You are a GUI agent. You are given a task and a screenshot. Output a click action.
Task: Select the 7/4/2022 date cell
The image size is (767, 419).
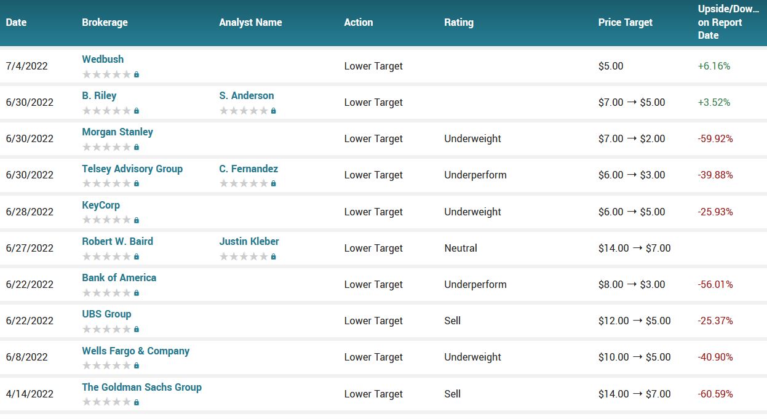(26, 66)
